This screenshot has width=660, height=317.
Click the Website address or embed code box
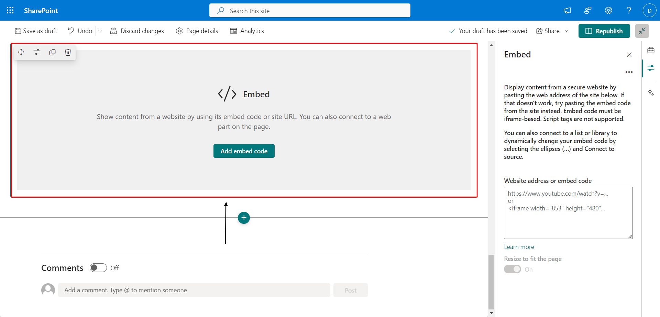(568, 213)
